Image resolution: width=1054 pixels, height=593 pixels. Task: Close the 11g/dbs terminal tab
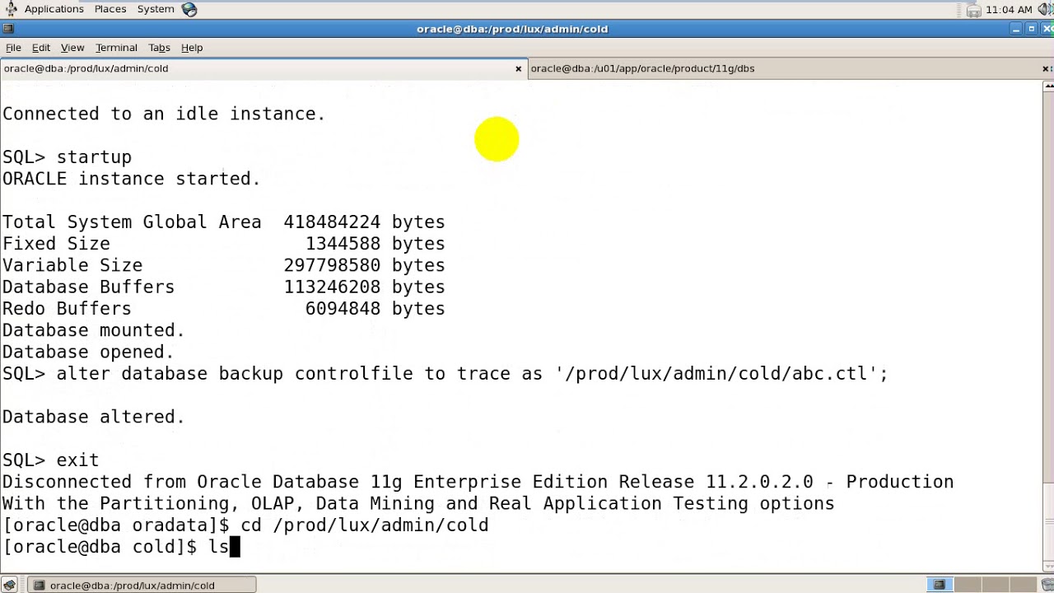click(x=1046, y=69)
